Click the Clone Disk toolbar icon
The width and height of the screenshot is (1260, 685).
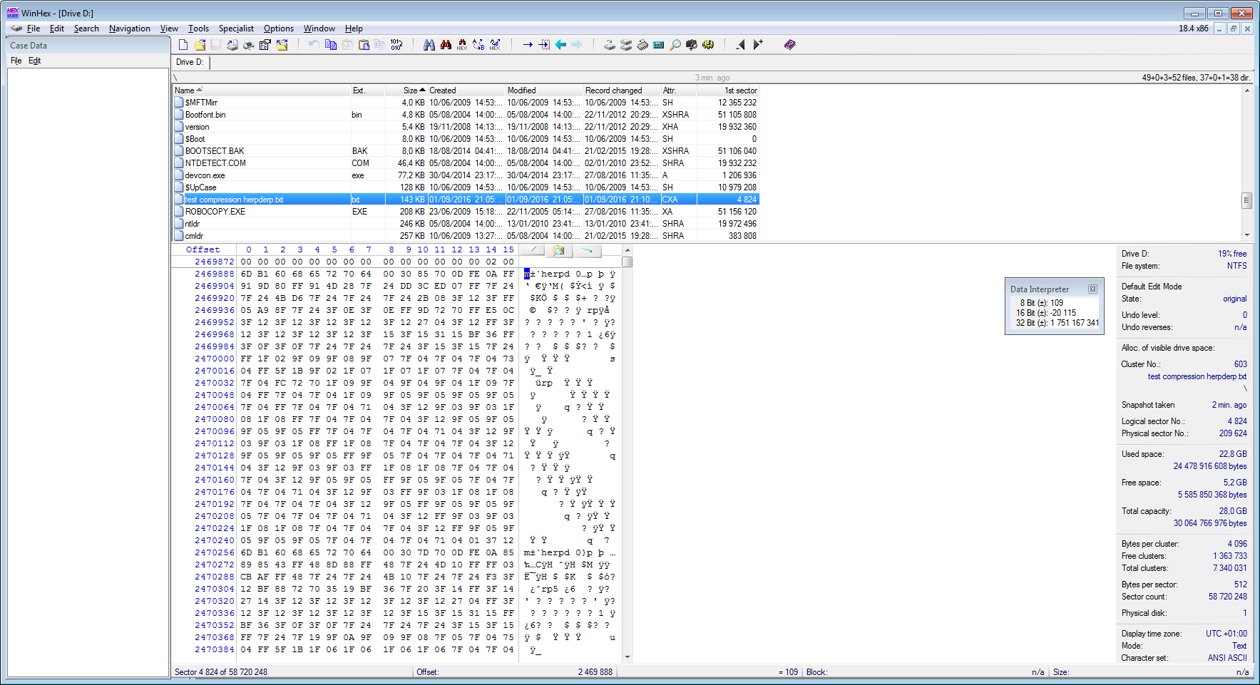(626, 45)
